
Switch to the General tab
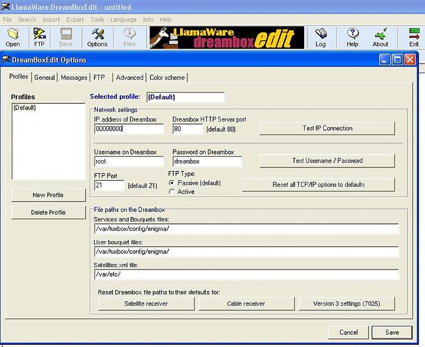coord(45,78)
